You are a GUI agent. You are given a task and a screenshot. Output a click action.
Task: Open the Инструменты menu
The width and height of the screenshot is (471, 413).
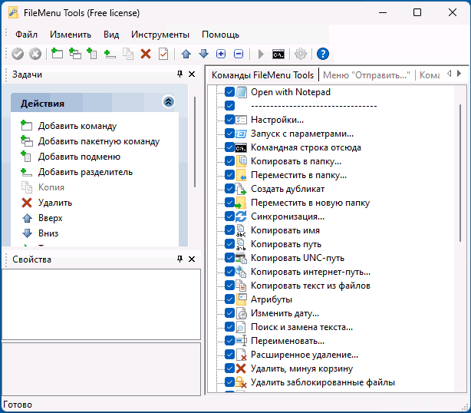(x=160, y=35)
